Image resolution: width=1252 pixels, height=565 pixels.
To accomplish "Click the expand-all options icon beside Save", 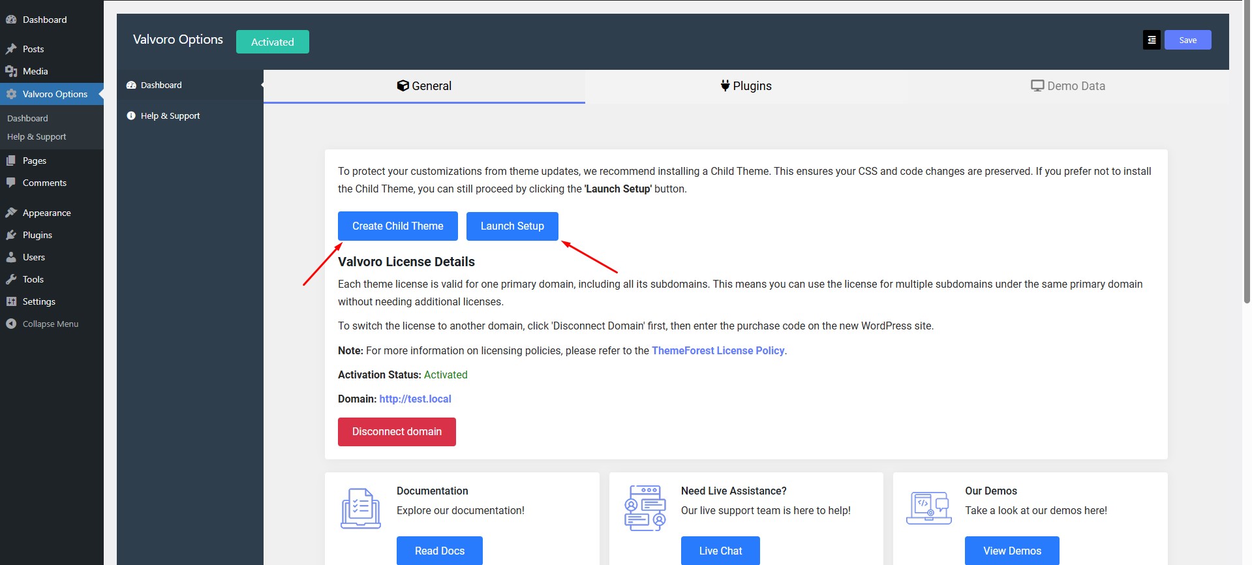I will pos(1152,40).
